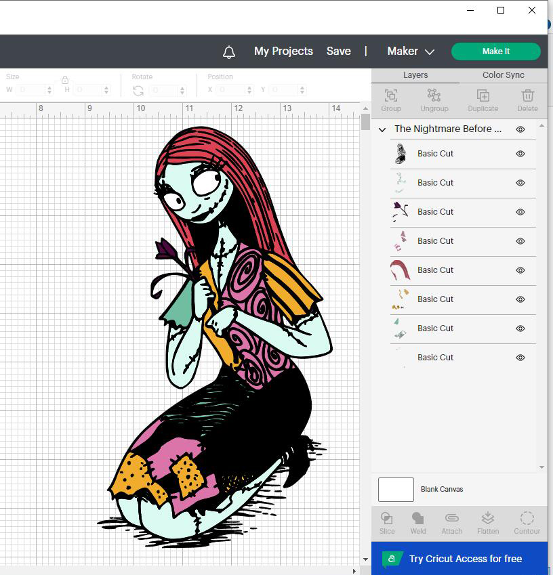Select the pink patches layer thumbnail
Image resolution: width=553 pixels, height=575 pixels.
click(401, 241)
